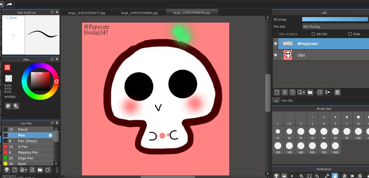Select the Sumi brush
The width and height of the screenshot is (369, 178).
point(28,164)
